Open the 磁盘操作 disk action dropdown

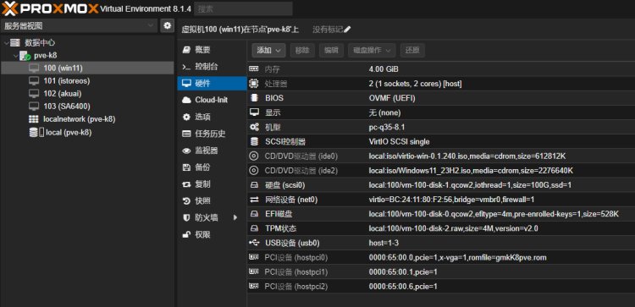point(372,50)
